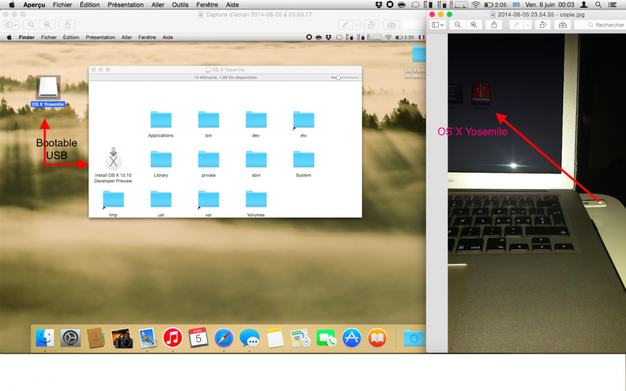Open the Fenêtre menu in Aperçu menu bar

[207, 5]
